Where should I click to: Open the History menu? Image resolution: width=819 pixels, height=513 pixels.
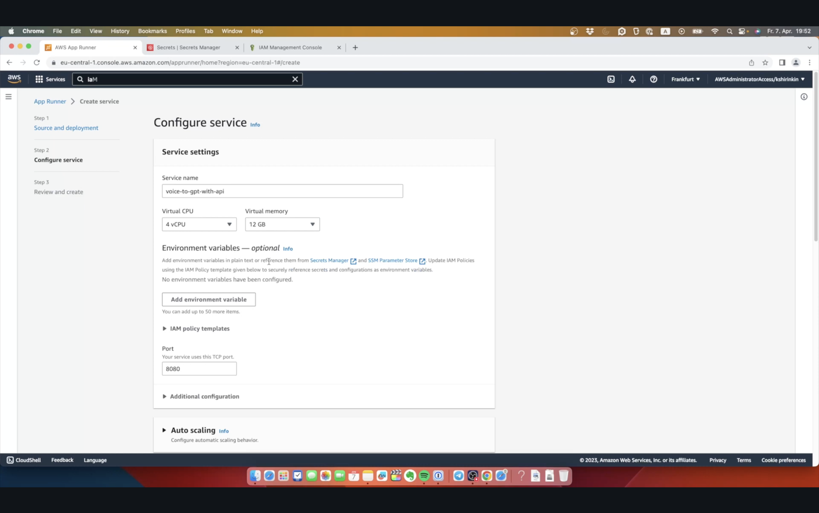click(120, 31)
